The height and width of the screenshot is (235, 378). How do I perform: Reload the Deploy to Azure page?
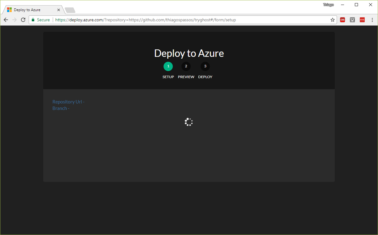(23, 20)
